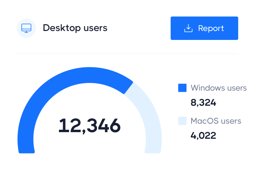This screenshot has height=170, width=264.
Task: Download the Report
Action: pos(204,28)
